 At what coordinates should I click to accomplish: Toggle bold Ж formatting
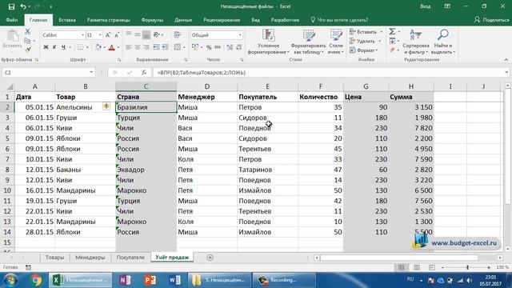[46, 47]
